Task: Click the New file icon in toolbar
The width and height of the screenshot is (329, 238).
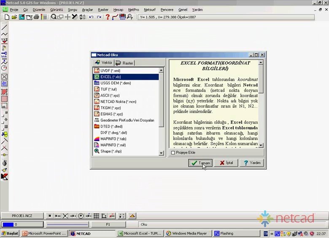Action: [x=7, y=17]
